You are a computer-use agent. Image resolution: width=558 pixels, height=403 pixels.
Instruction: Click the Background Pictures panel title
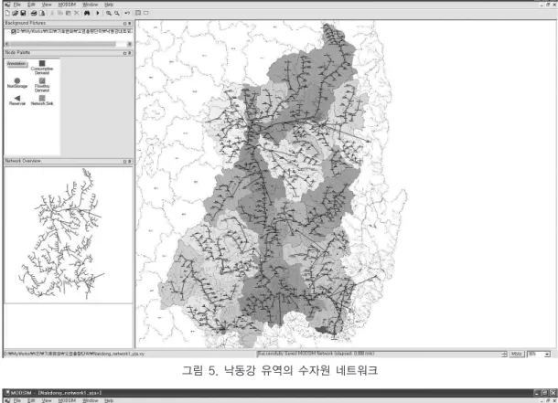(x=26, y=23)
